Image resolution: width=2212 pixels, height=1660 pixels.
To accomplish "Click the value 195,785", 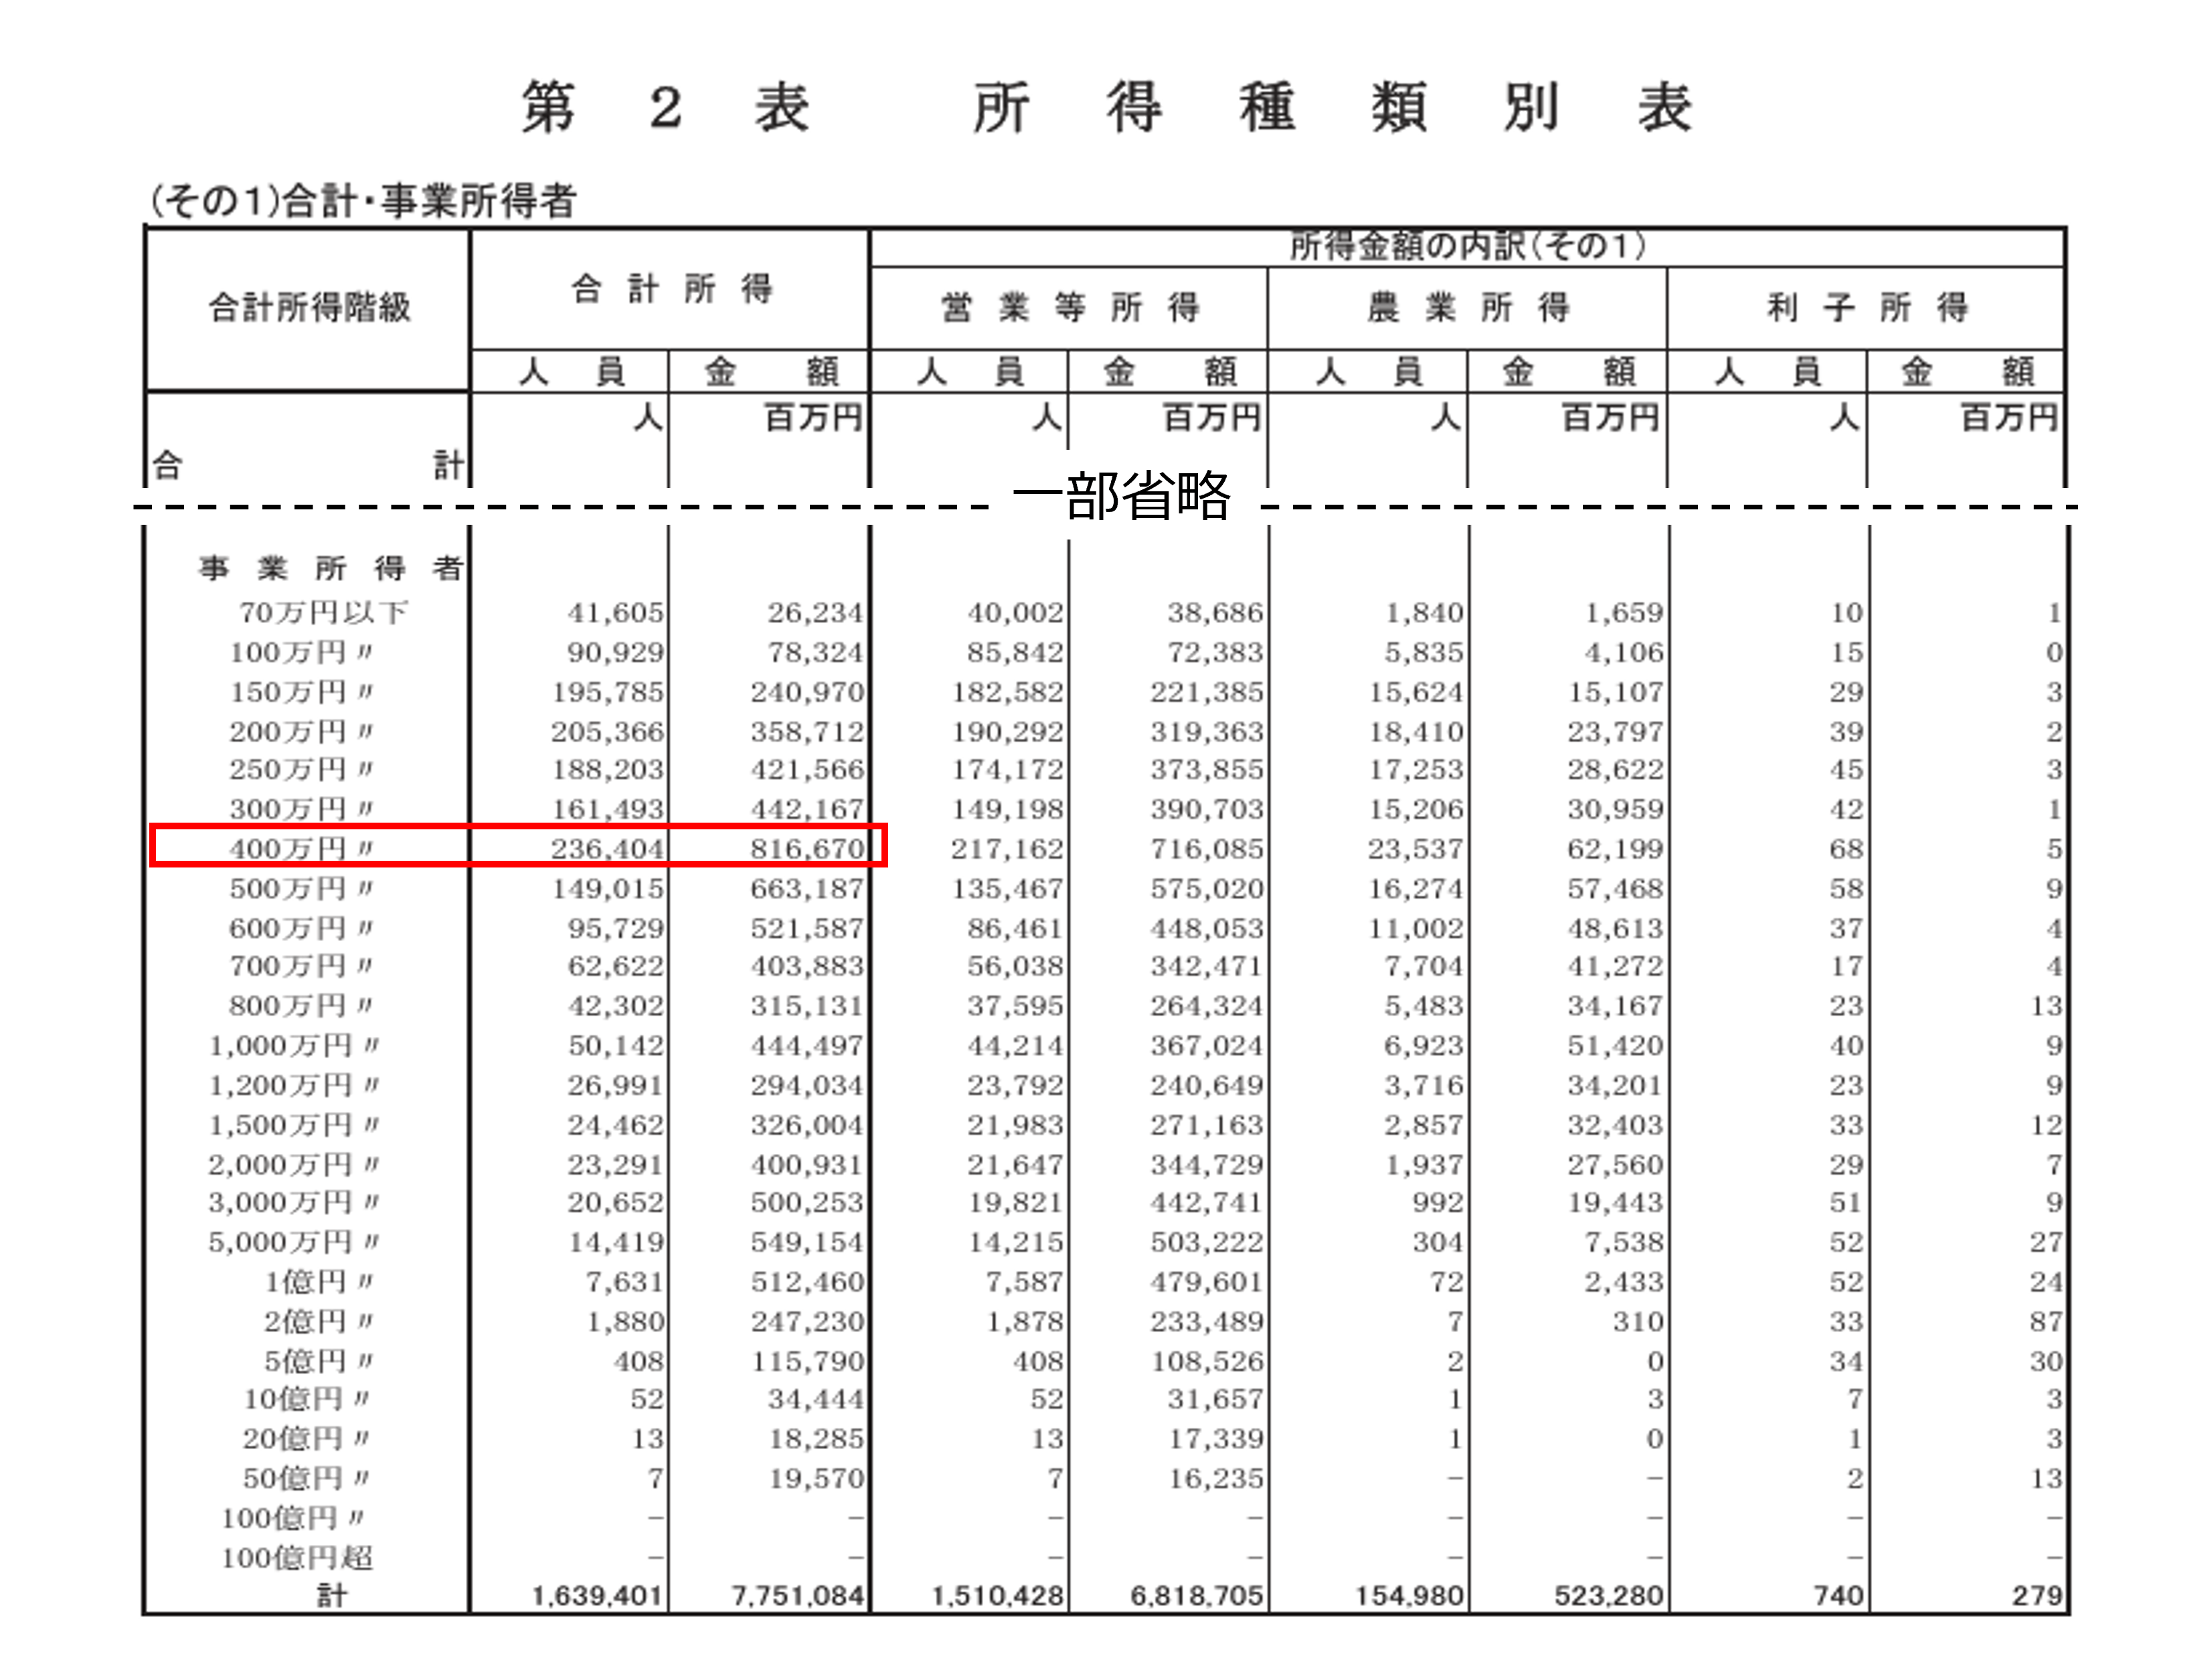I will (608, 692).
